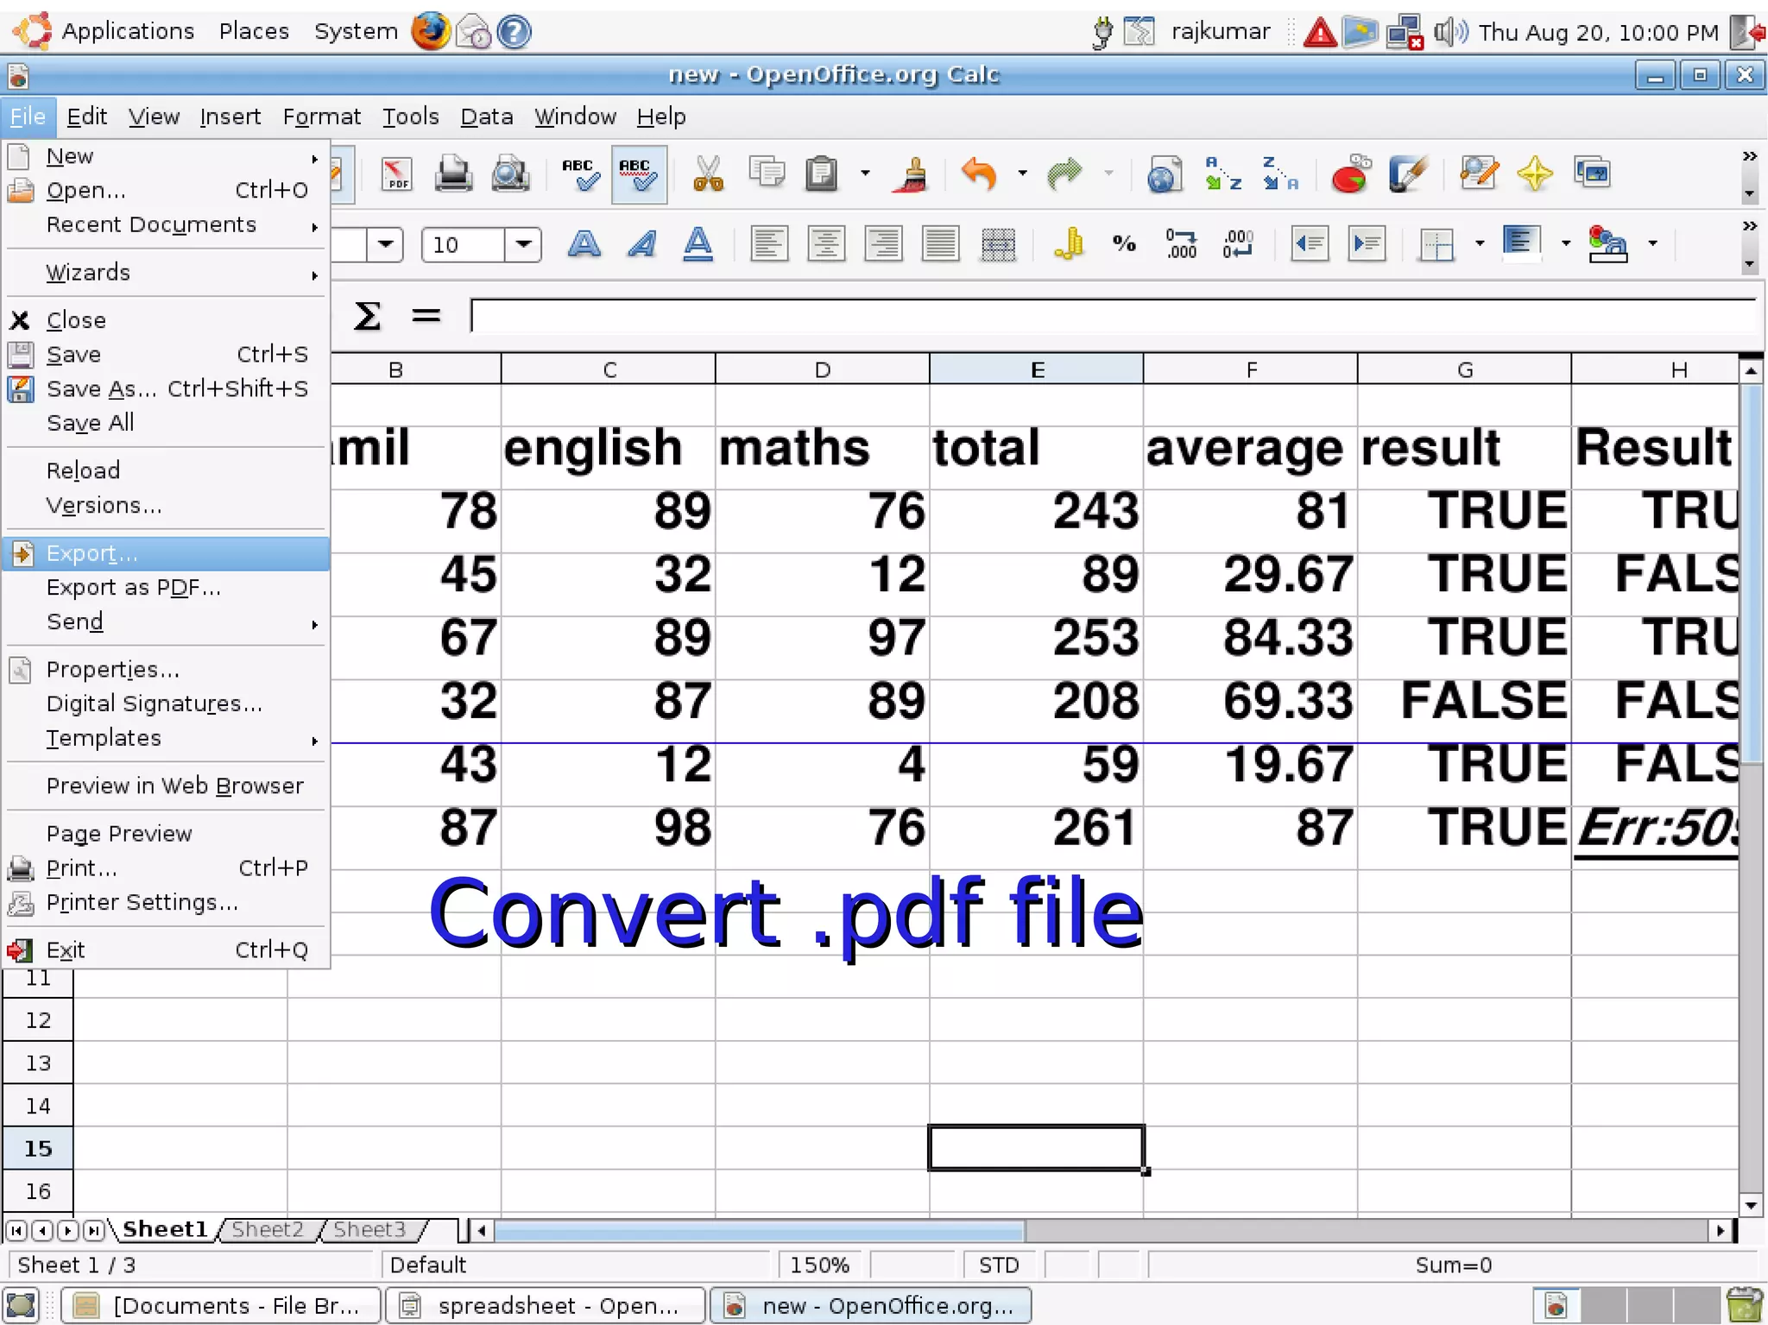Screen dimensions: 1768x1325
Task: Apply Currency number format icon
Action: tap(1069, 245)
